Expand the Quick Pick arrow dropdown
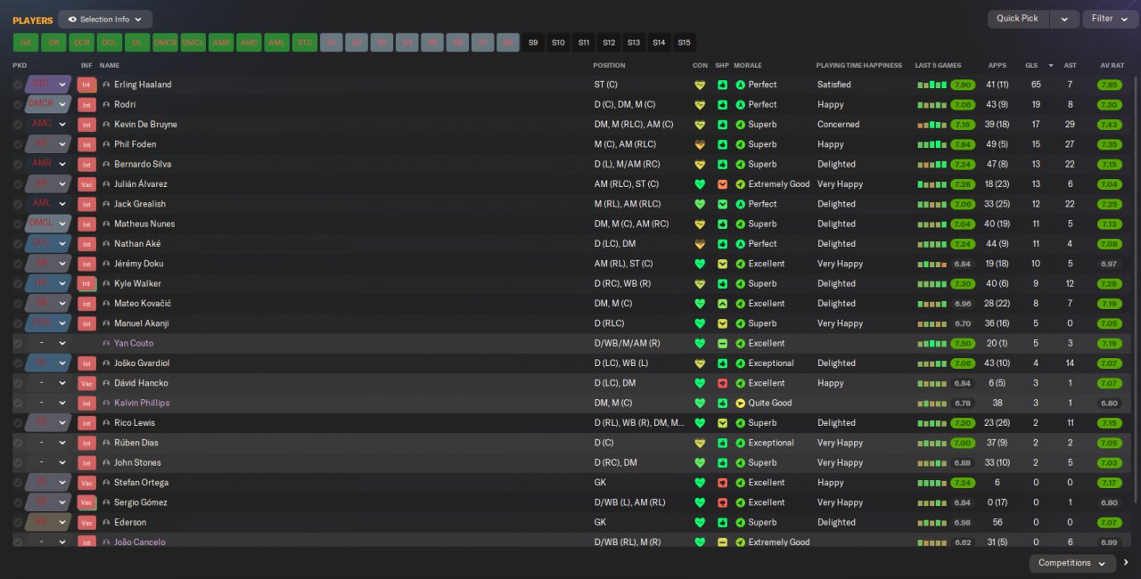This screenshot has width=1141, height=579. click(x=1063, y=19)
